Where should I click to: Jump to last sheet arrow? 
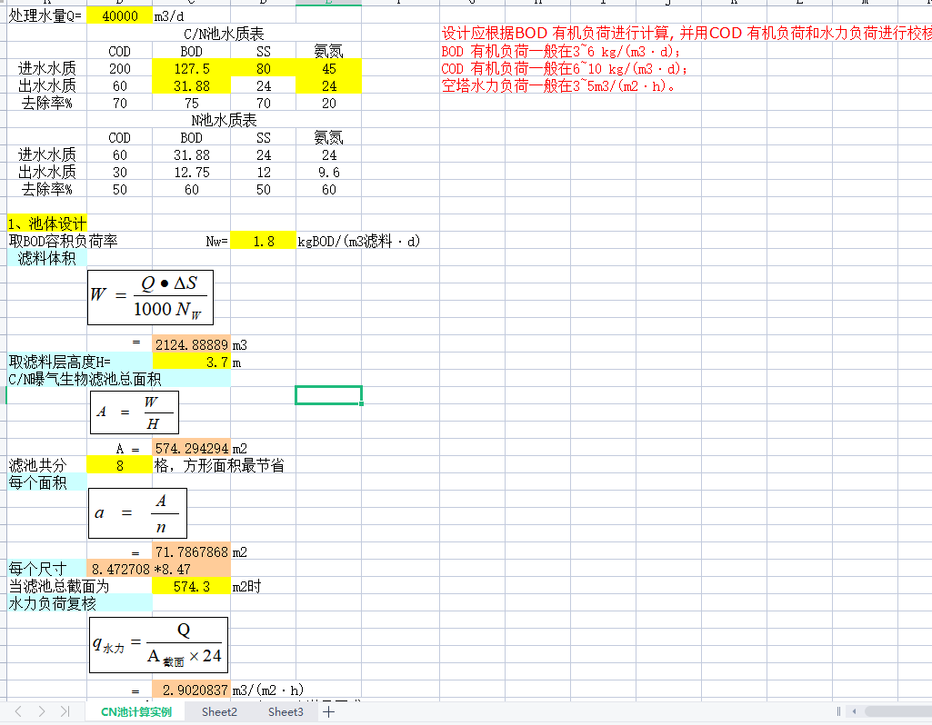tap(65, 711)
